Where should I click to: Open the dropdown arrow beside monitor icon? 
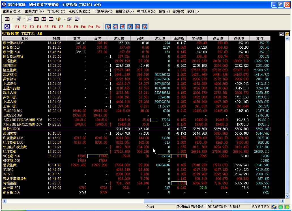24,19
